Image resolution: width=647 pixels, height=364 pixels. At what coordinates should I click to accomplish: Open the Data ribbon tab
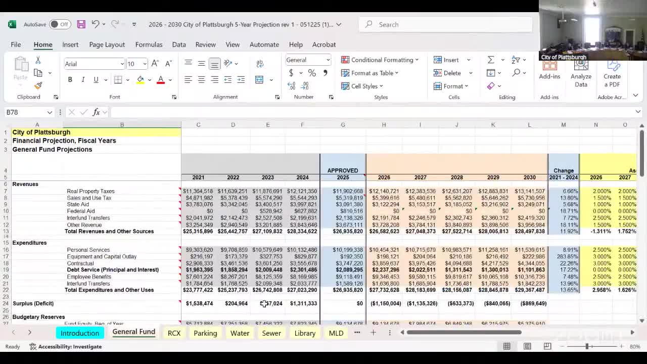coord(179,44)
